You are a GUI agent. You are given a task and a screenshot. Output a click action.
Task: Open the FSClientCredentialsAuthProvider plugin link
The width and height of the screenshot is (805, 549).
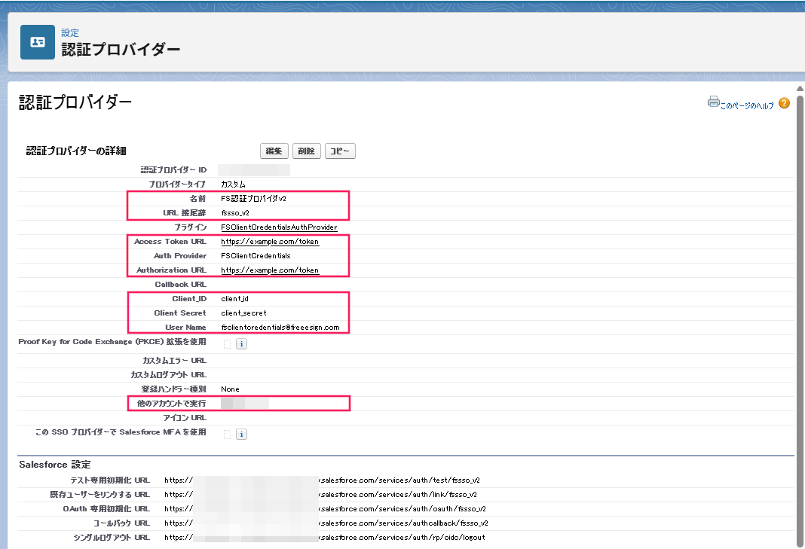click(x=279, y=227)
